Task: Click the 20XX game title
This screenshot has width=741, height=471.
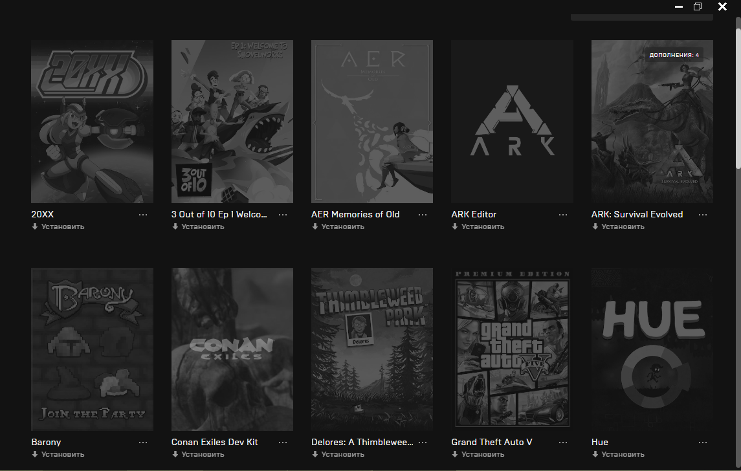Action: (x=43, y=215)
